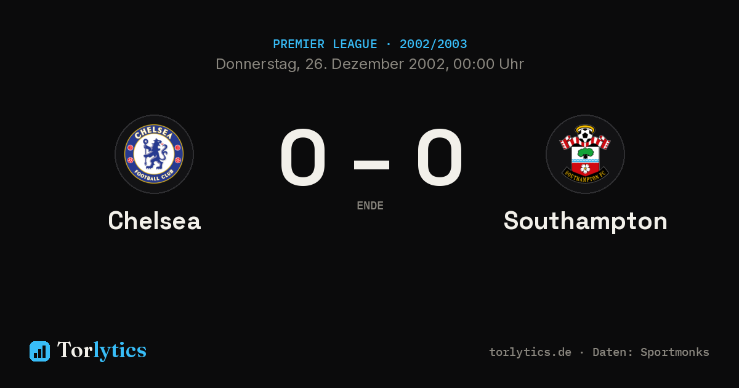The height and width of the screenshot is (388, 739).
Task: Open the Torlytics wordmark
Action: click(102, 350)
